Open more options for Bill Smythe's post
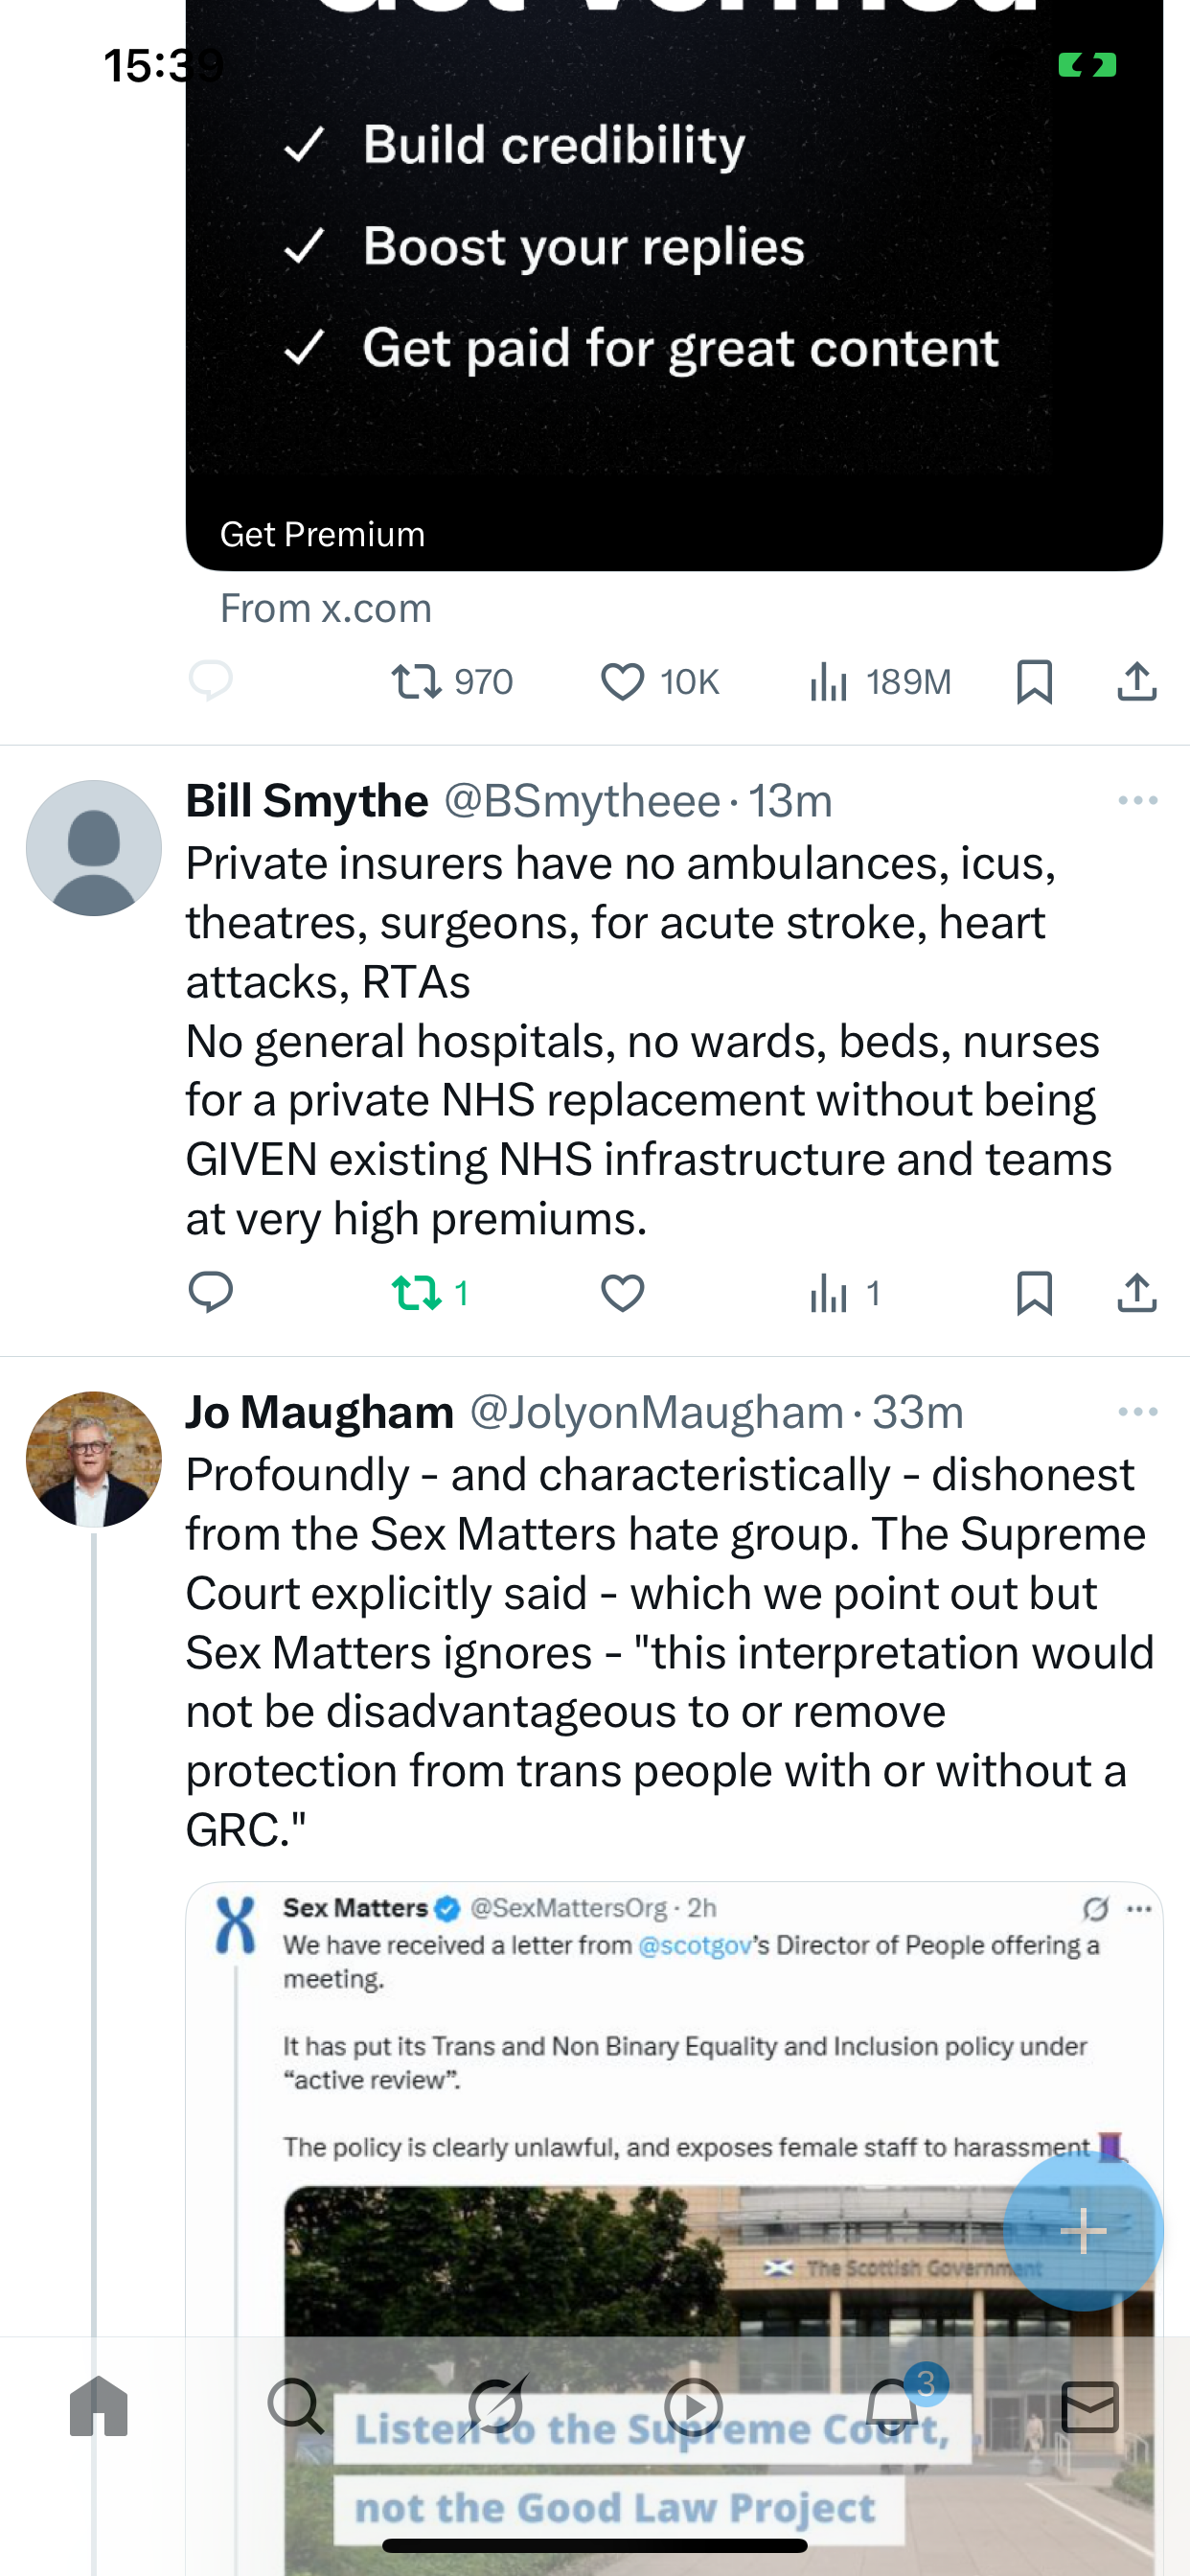The image size is (1190, 2576). click(x=1138, y=801)
